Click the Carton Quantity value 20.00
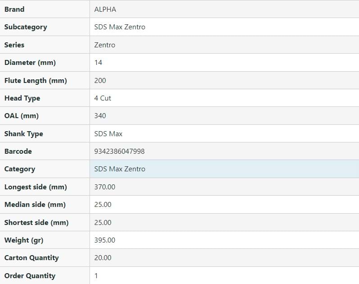359x284 pixels. (103, 258)
